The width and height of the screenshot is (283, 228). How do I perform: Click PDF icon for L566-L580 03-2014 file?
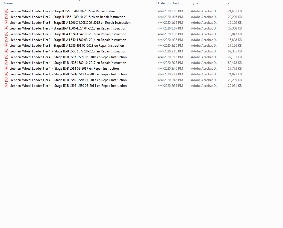tap(6, 86)
